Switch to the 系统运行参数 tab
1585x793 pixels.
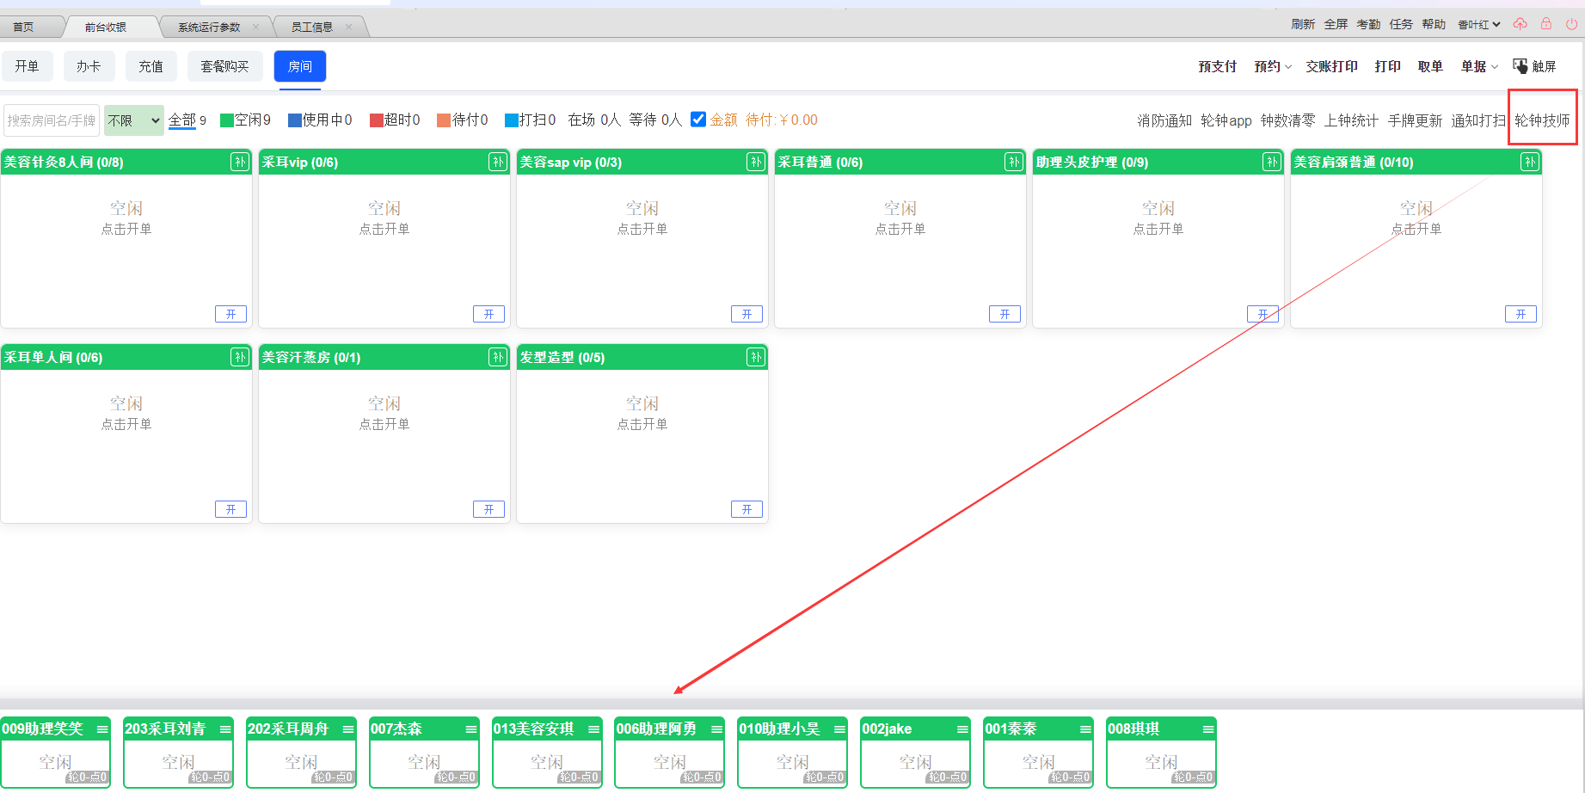[x=209, y=27]
